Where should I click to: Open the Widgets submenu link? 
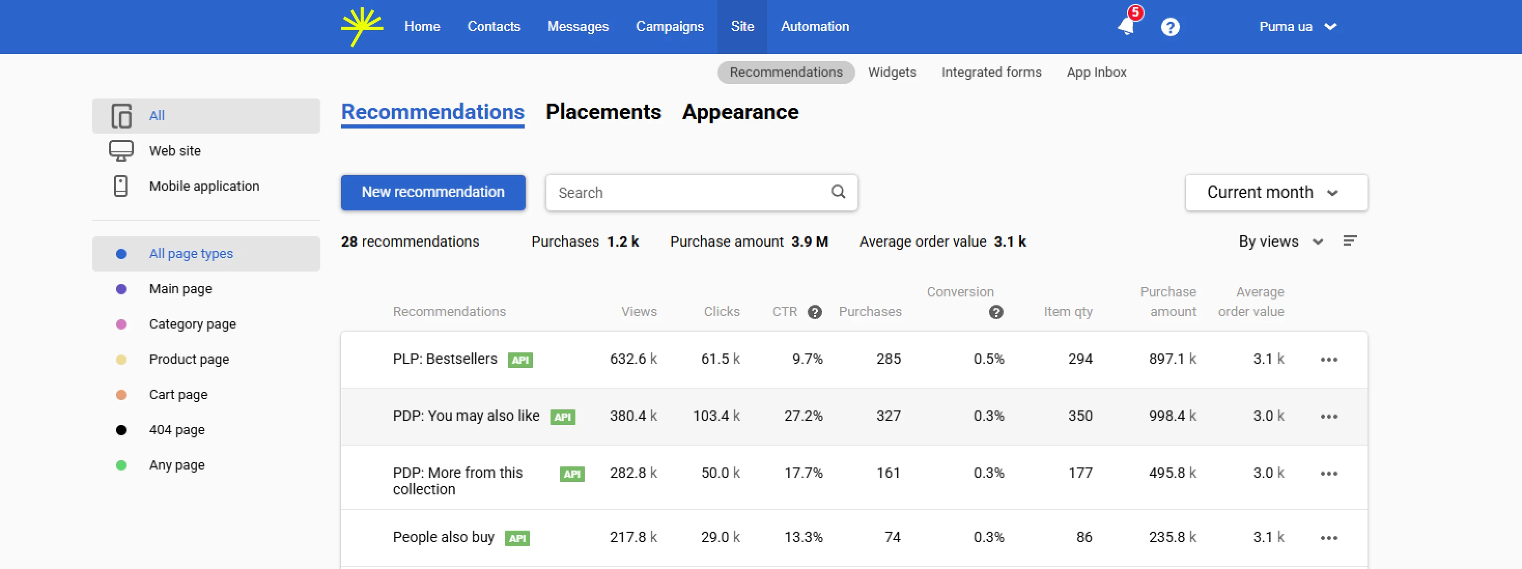click(892, 72)
